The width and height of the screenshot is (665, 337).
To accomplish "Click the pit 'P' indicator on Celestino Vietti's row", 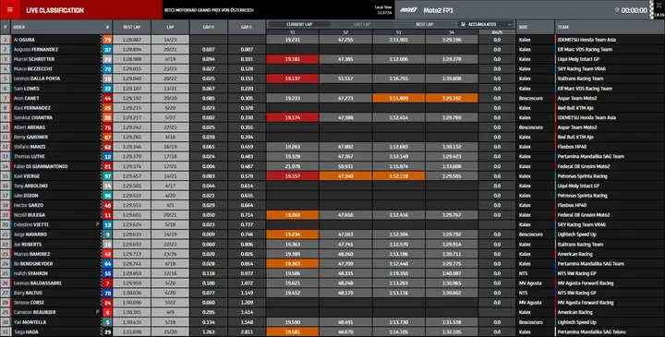I will pyautogui.click(x=98, y=224).
